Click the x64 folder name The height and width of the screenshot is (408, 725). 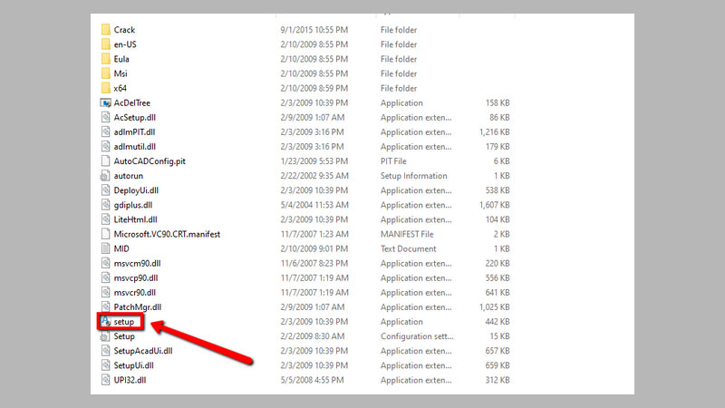pyautogui.click(x=120, y=88)
